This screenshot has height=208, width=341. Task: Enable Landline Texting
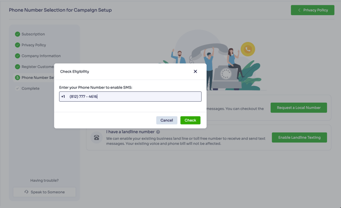point(299,137)
